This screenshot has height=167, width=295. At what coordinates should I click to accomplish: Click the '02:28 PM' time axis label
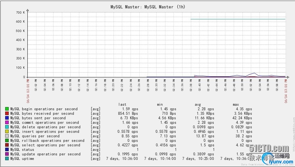coord(148,85)
